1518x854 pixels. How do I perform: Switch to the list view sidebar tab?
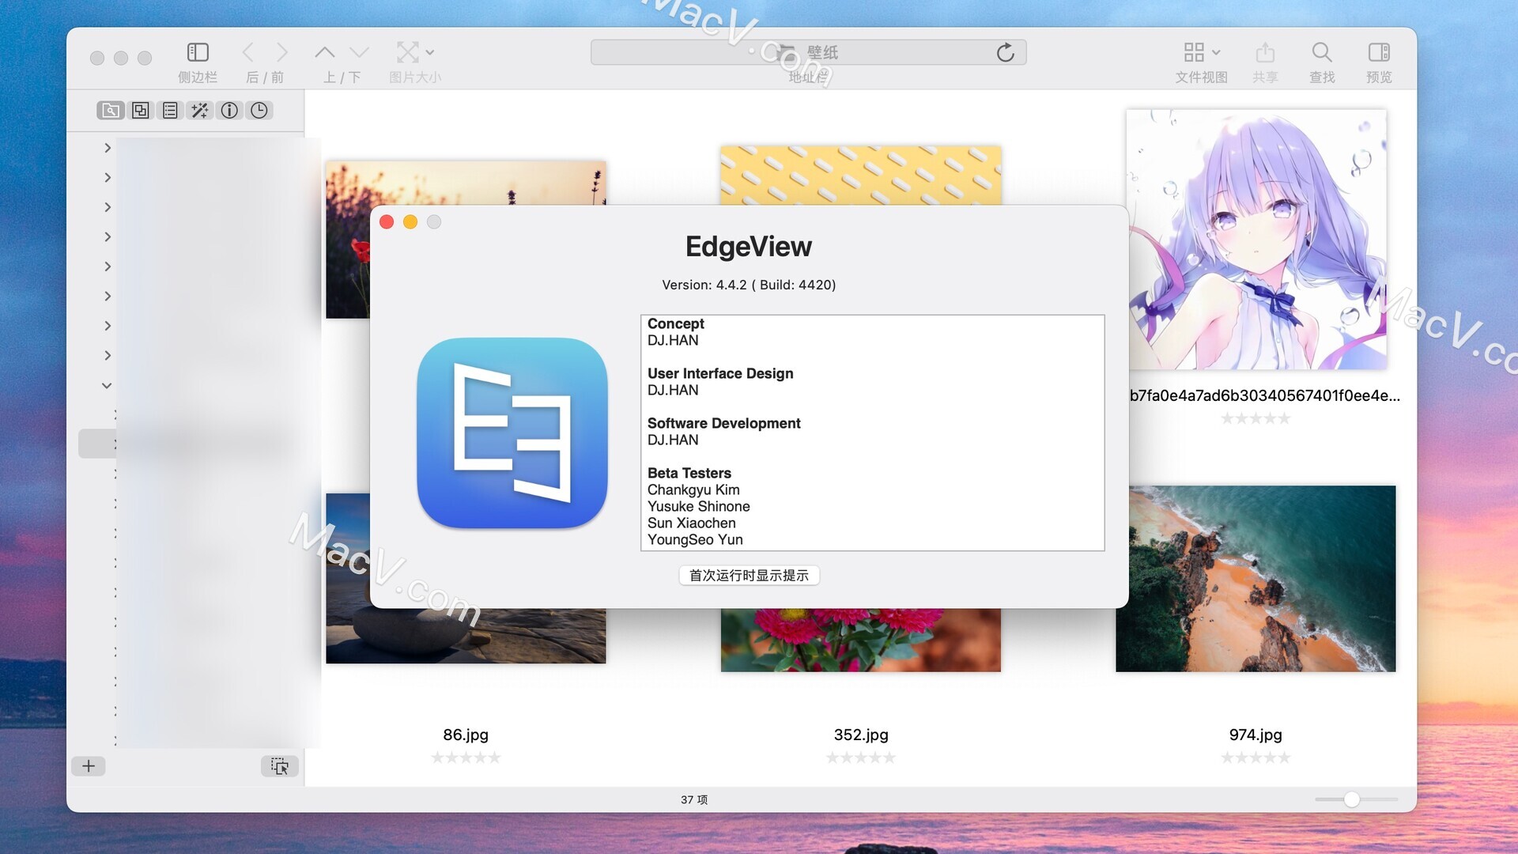click(x=170, y=111)
